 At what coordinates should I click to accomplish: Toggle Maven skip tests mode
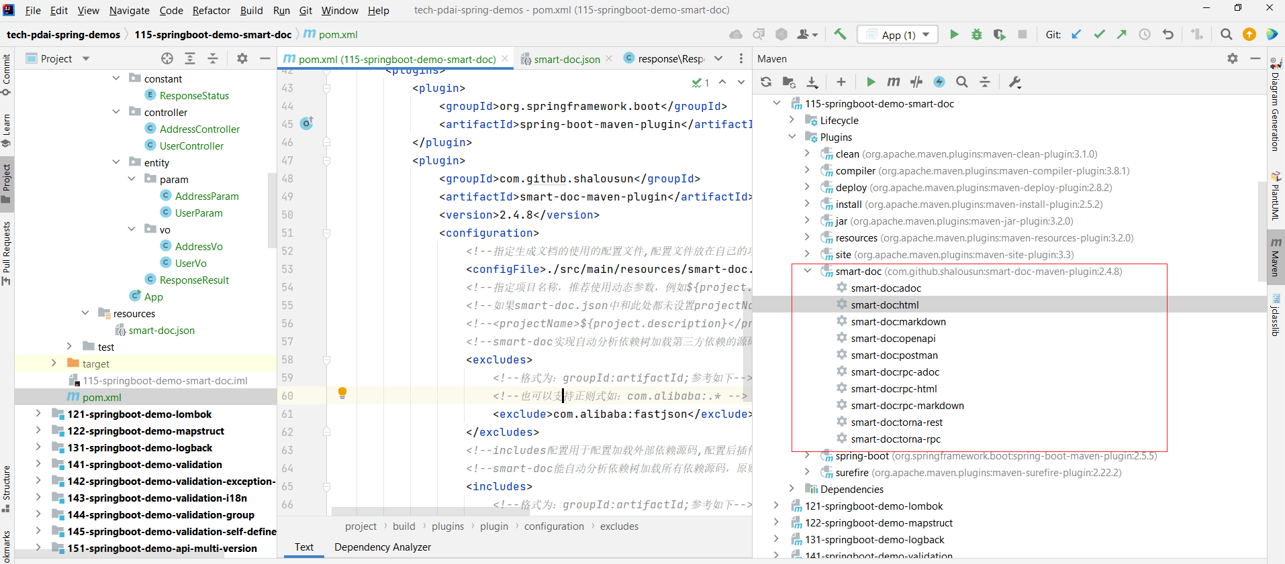pyautogui.click(x=939, y=82)
